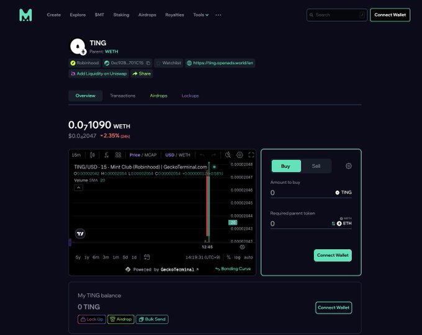Screen dimensions: 422x335
Task: Select the Sell tab in trade panel
Action: [x=316, y=166]
